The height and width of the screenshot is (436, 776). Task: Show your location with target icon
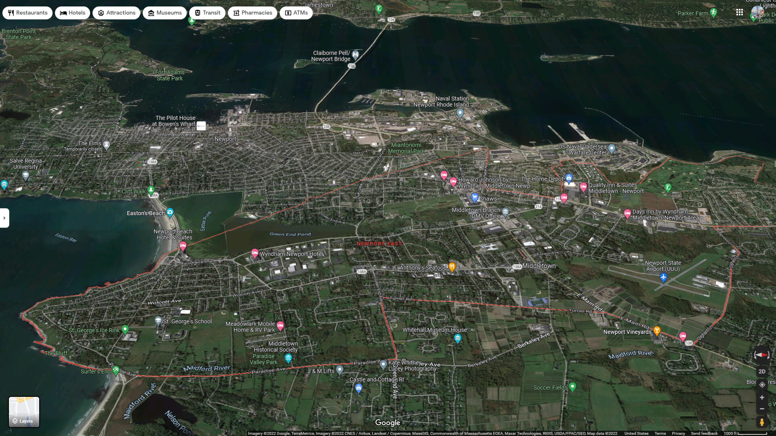point(762,385)
